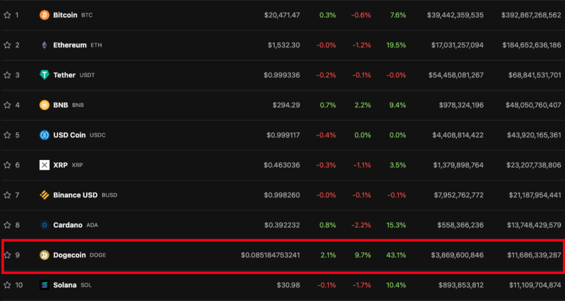Open the Dogecoin name link
The width and height of the screenshot is (565, 301).
pyautogui.click(x=70, y=255)
